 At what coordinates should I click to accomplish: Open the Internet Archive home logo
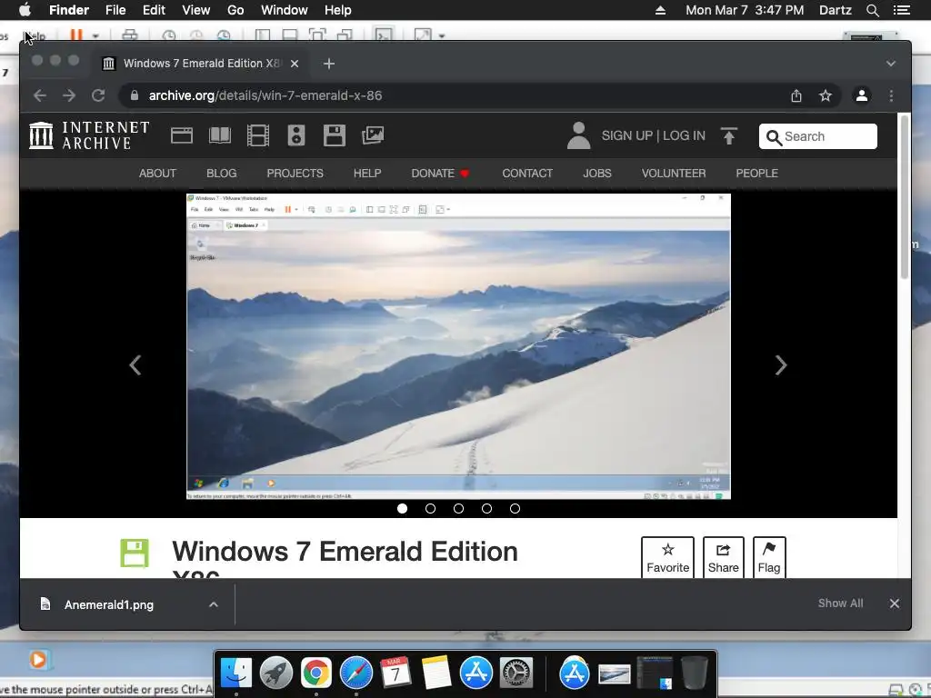tap(89, 135)
